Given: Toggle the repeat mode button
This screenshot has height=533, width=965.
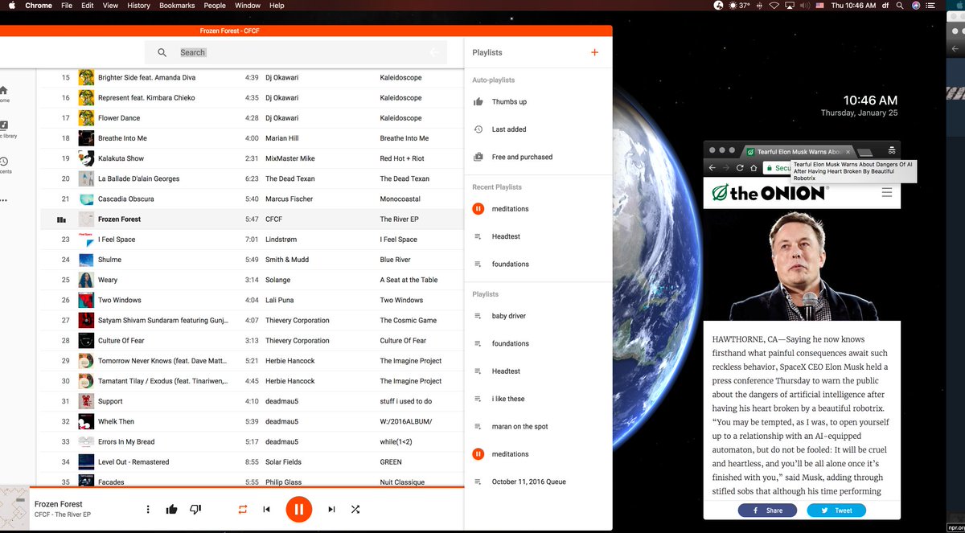Looking at the screenshot, I should coord(242,509).
